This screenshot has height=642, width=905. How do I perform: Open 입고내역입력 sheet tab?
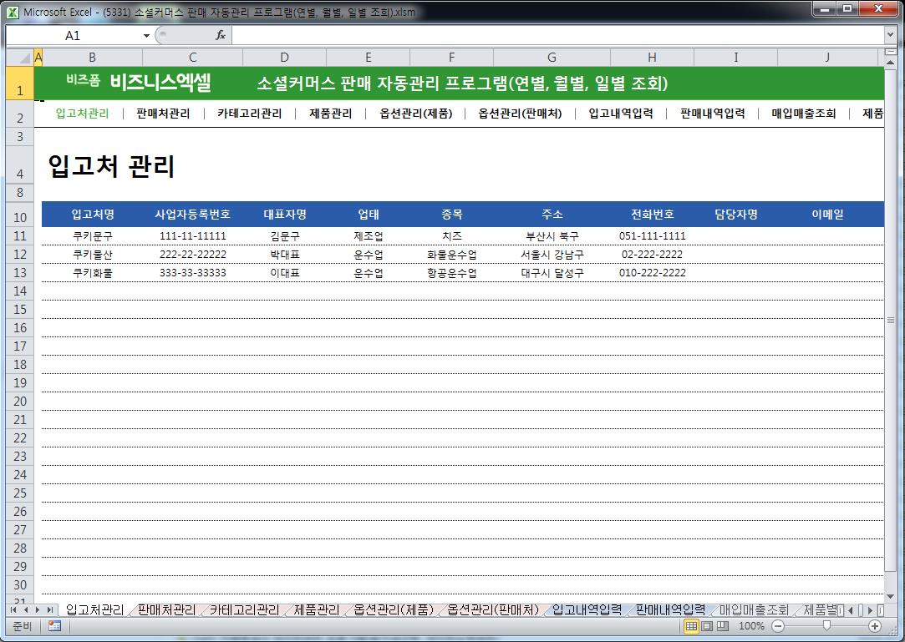pyautogui.click(x=587, y=609)
